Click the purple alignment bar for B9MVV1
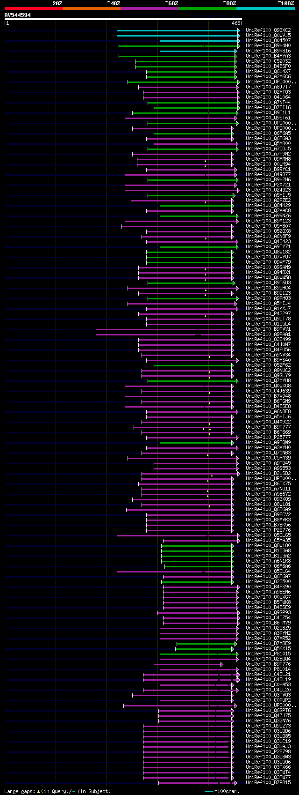This screenshot has height=795, width=299. pyautogui.click(x=164, y=329)
